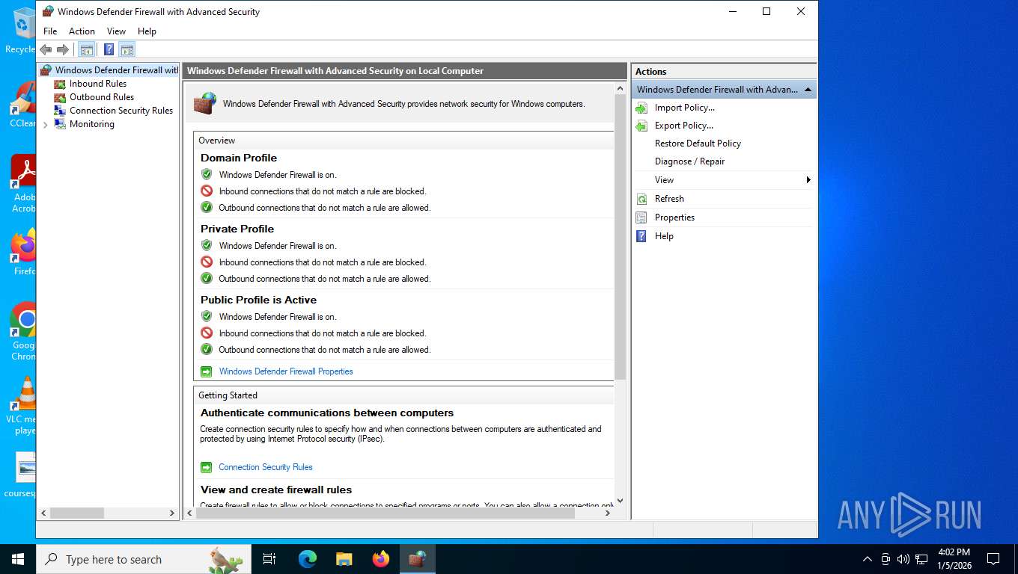Click the taskbar search box
Image resolution: width=1018 pixels, height=574 pixels.
coord(142,559)
